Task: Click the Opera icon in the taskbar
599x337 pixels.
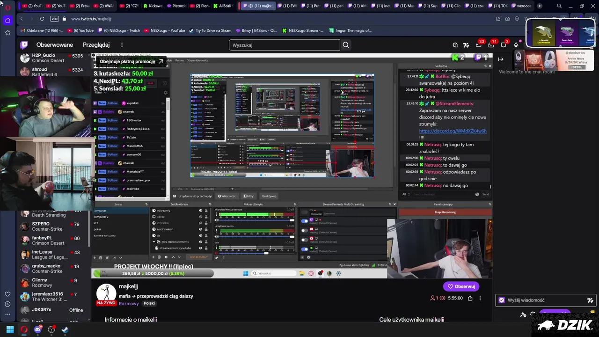Action: tap(24, 330)
